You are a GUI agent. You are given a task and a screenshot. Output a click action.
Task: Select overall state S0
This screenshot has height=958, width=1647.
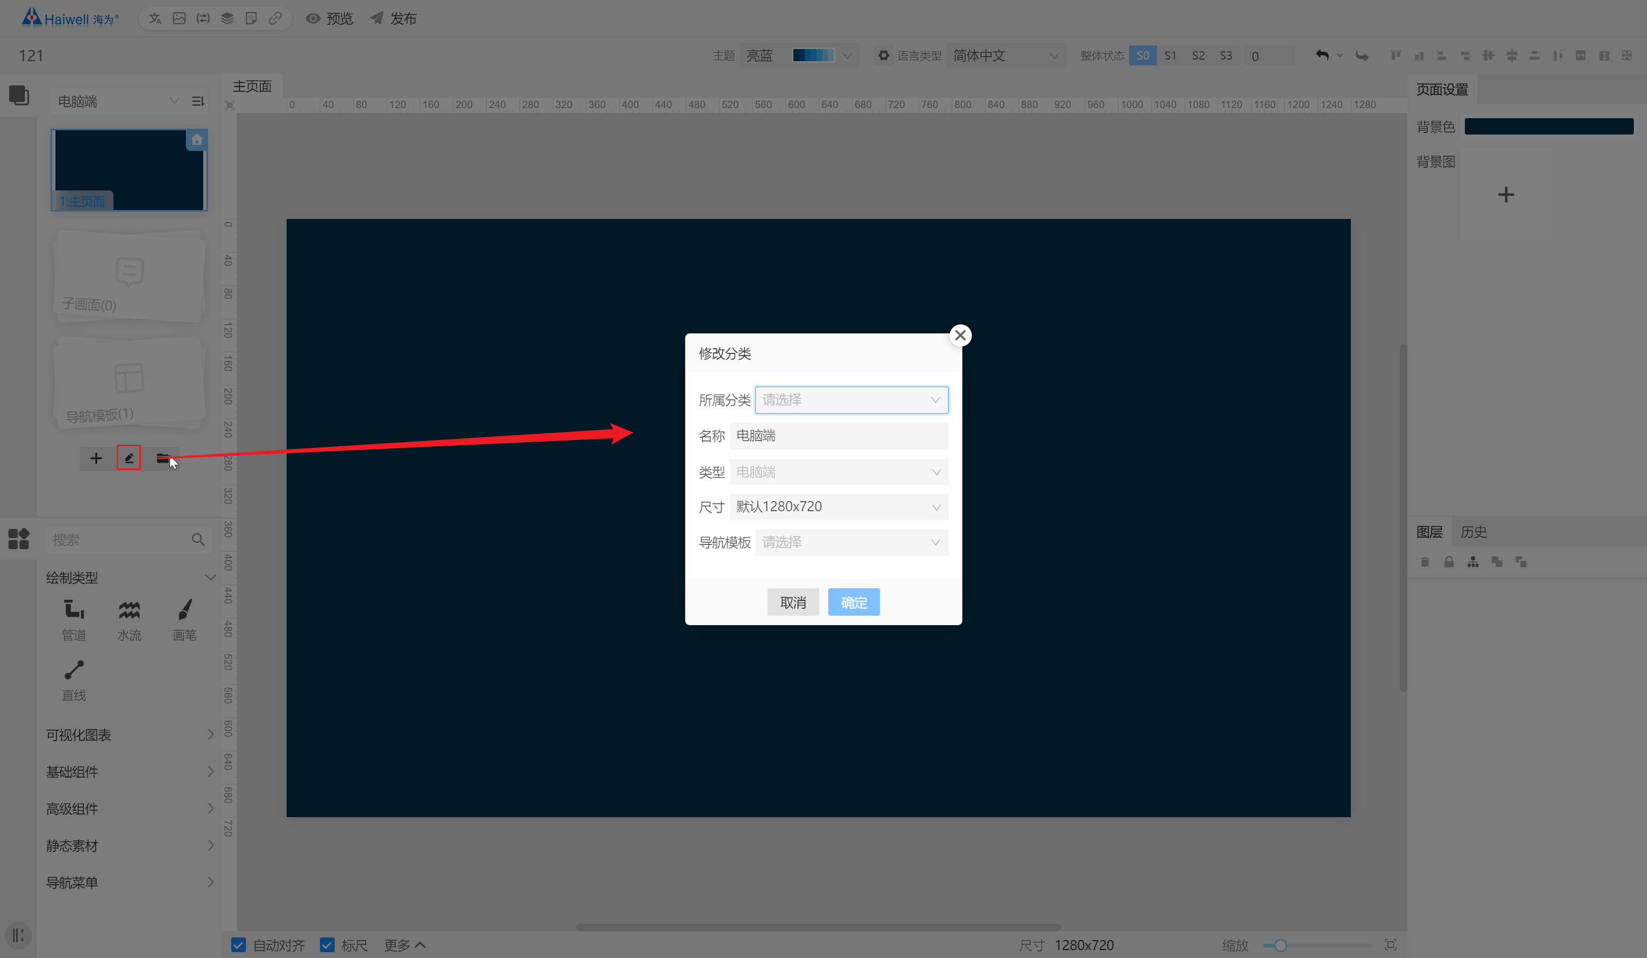click(x=1143, y=55)
